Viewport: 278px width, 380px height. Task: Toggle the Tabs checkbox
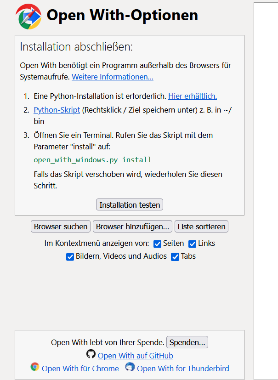[x=175, y=257]
